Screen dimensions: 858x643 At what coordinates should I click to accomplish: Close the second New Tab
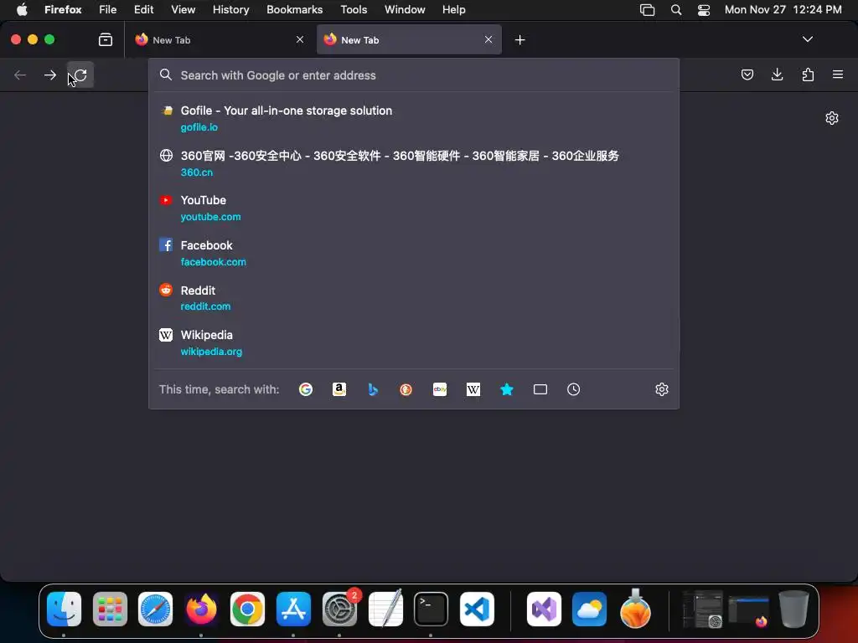[488, 39]
